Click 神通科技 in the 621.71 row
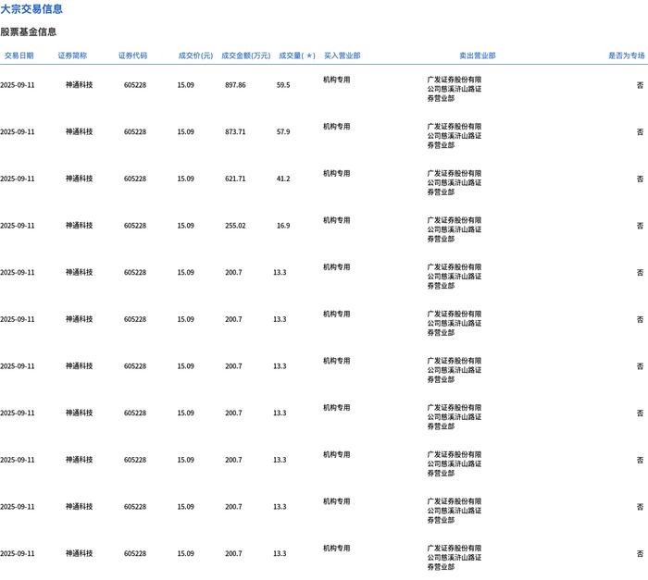The height and width of the screenshot is (580, 648). [x=79, y=179]
